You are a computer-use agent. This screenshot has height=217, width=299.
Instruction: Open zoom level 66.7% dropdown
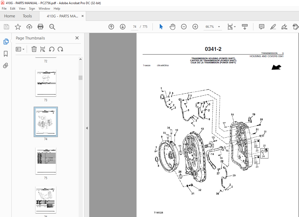(x=219, y=27)
